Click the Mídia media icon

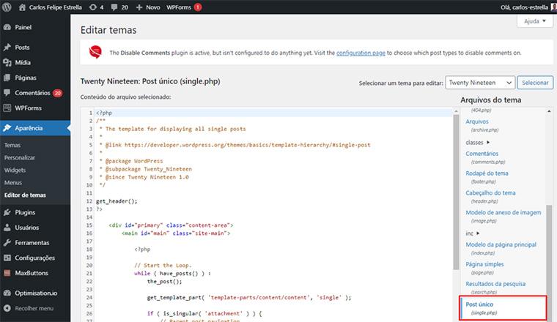[x=7, y=62]
